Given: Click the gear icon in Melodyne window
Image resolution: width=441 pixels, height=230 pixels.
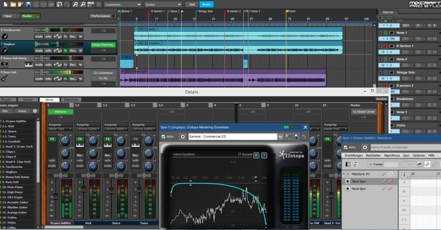Looking at the screenshot, I should (x=365, y=147).
